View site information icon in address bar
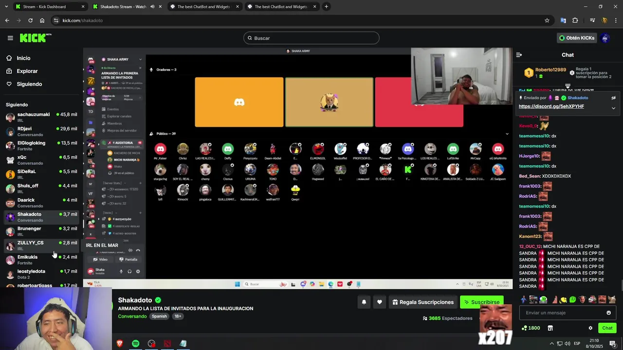Screen dimensions: 623x350 56,20
